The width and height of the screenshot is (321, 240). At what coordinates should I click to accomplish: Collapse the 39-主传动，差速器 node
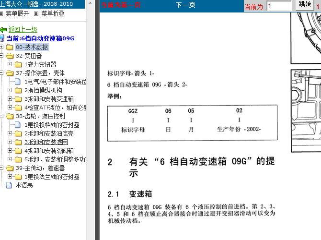pos(1,168)
